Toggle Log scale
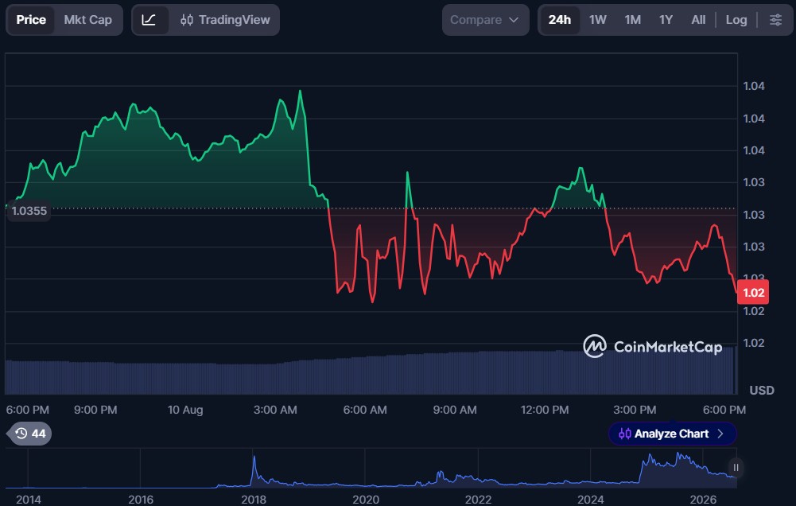Image resolution: width=796 pixels, height=506 pixels. 736,20
